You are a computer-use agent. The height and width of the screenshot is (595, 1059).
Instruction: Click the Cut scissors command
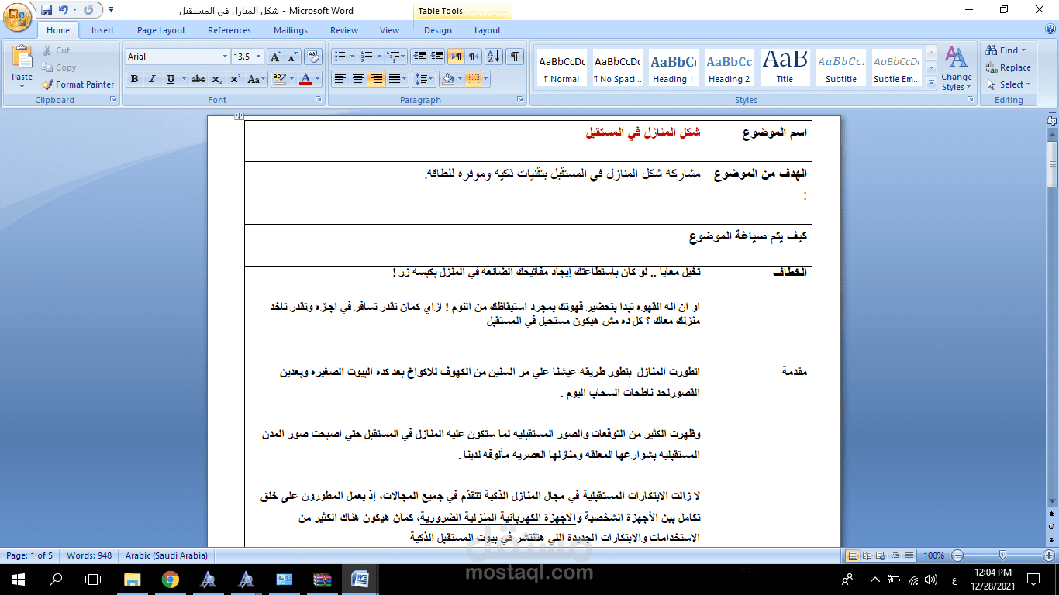tap(56, 50)
